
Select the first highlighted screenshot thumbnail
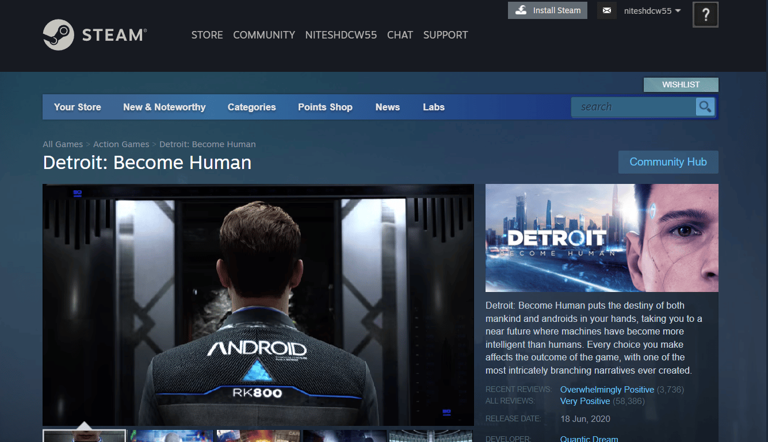[x=85, y=436]
